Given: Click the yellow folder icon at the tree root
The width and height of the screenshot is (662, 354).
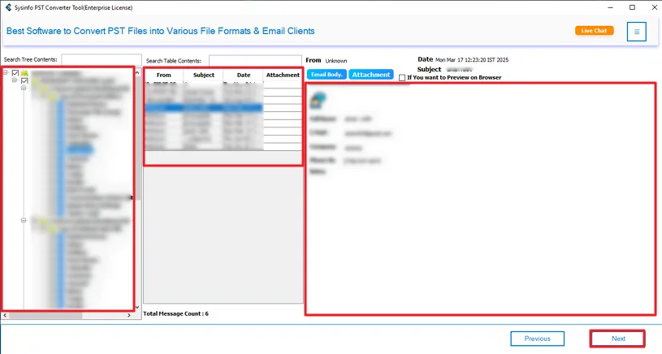Looking at the screenshot, I should (x=24, y=73).
